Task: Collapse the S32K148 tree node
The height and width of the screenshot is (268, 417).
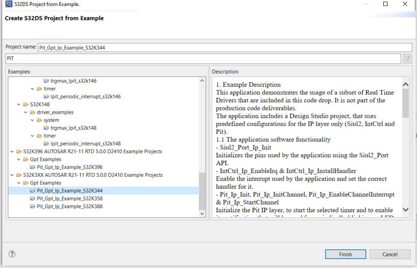Action: pyautogui.click(x=18, y=104)
